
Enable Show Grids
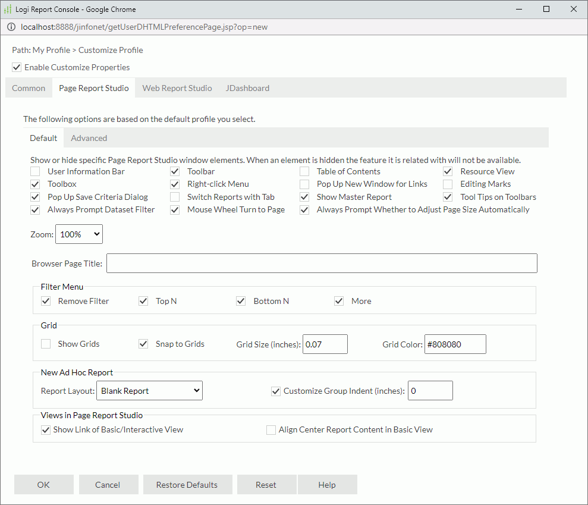[46, 344]
